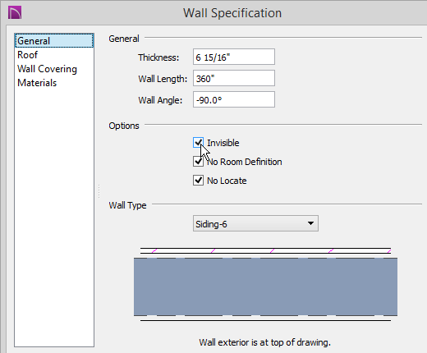
Task: Click the Wall Specification title bar
Action: (x=232, y=13)
